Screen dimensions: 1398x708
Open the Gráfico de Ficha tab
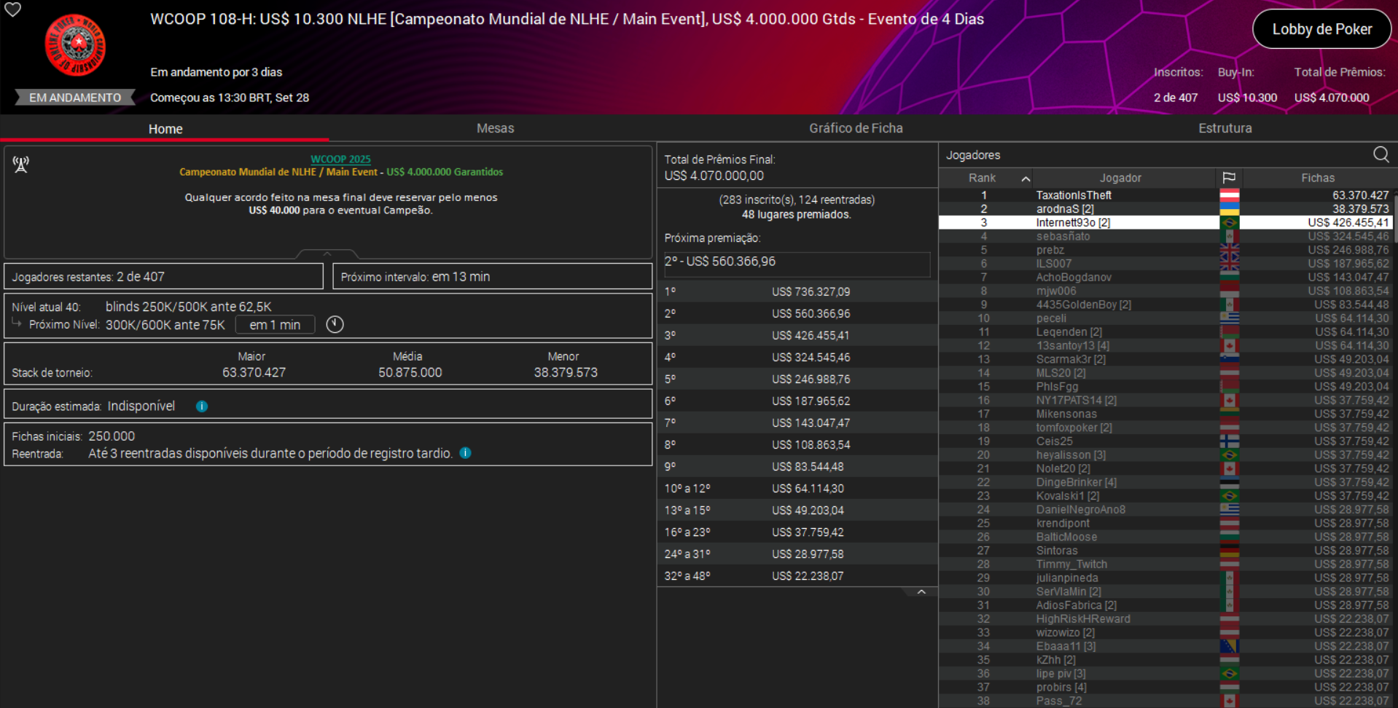click(x=856, y=128)
